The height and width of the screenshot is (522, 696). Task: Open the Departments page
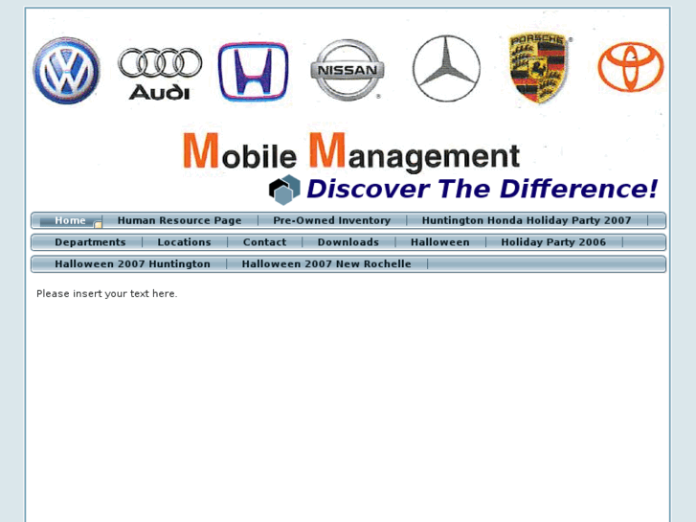90,242
